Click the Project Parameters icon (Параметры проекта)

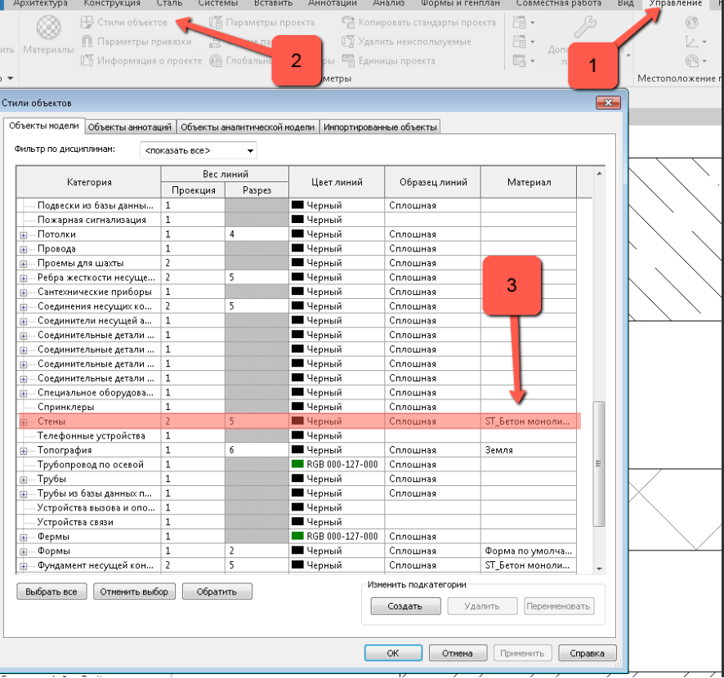click(216, 22)
